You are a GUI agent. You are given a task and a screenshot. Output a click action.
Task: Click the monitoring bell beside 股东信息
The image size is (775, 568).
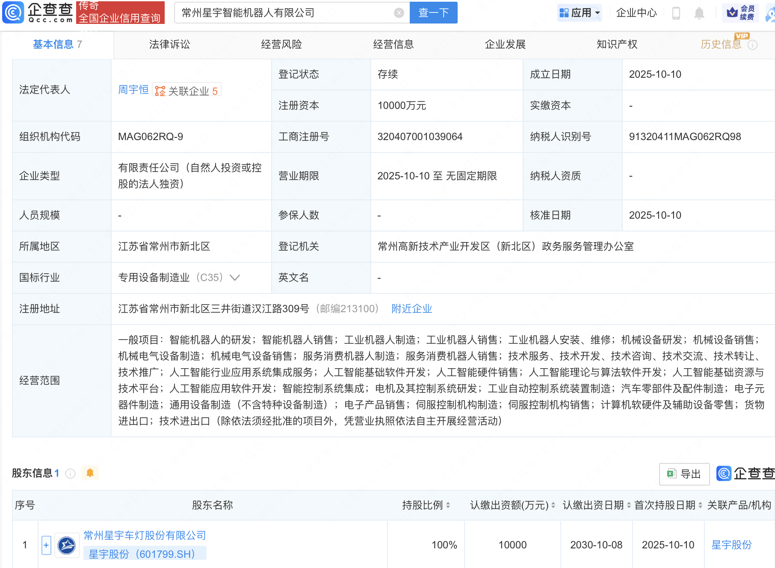pyautogui.click(x=90, y=473)
